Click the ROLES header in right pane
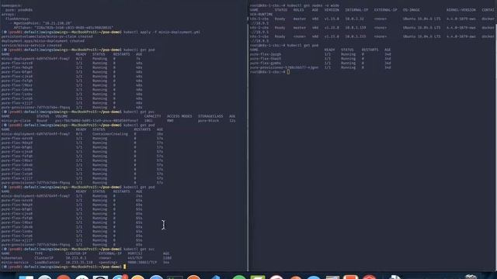497x279 pixels. pyautogui.click(x=298, y=10)
